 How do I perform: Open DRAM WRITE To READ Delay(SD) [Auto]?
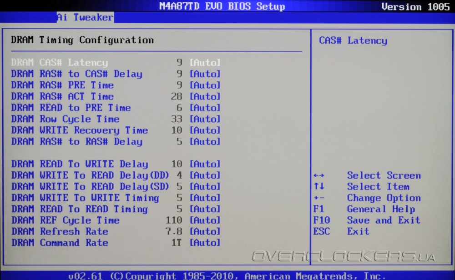click(205, 186)
